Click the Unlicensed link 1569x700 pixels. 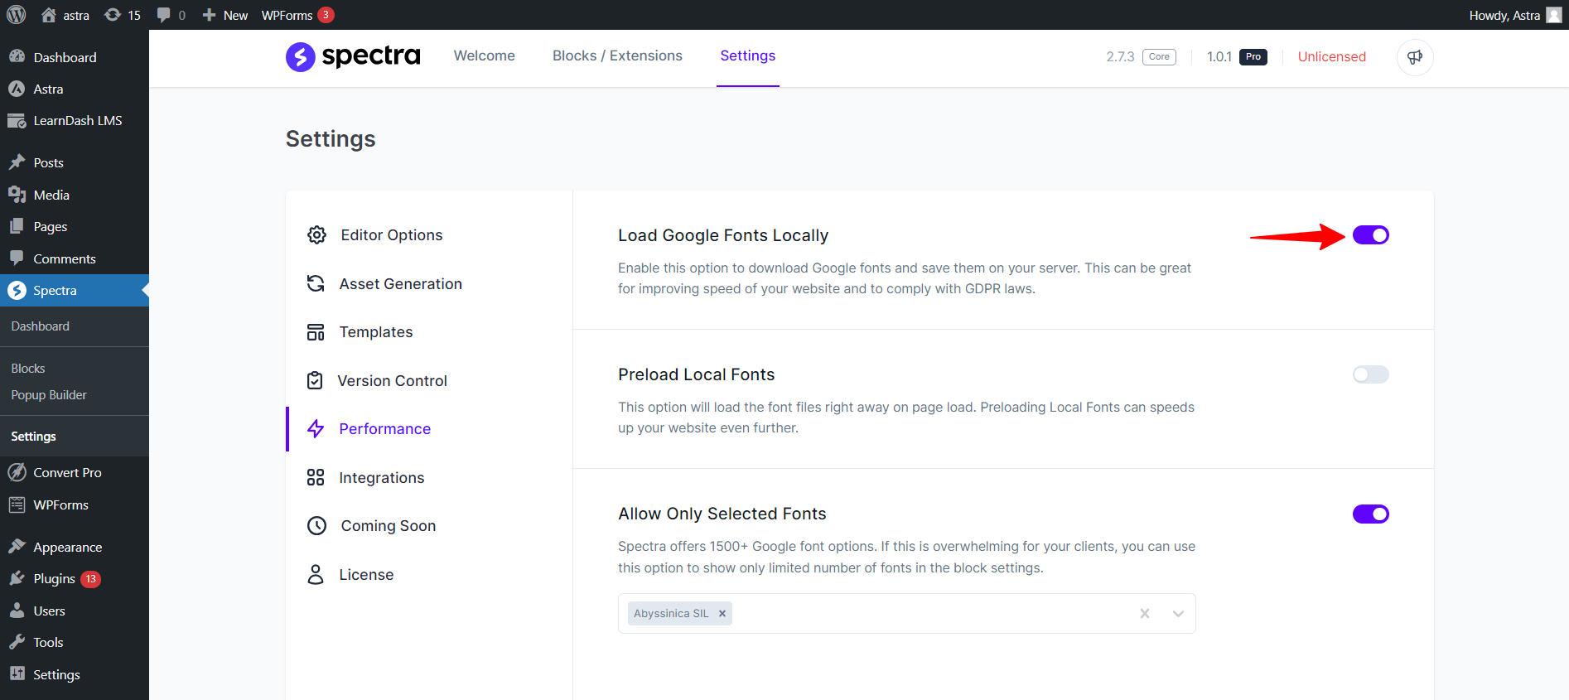[1331, 56]
